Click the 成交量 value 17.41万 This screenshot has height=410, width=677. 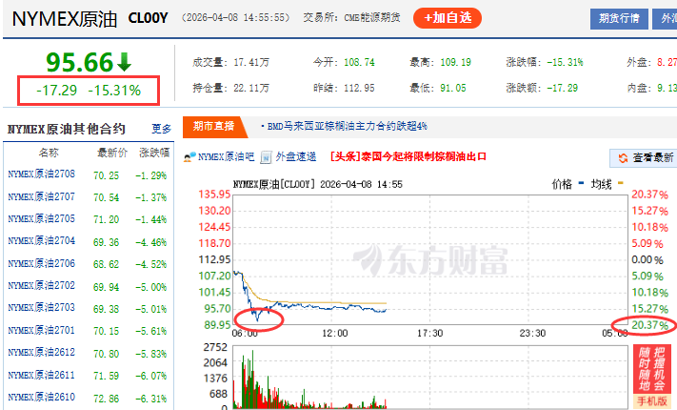point(251,62)
